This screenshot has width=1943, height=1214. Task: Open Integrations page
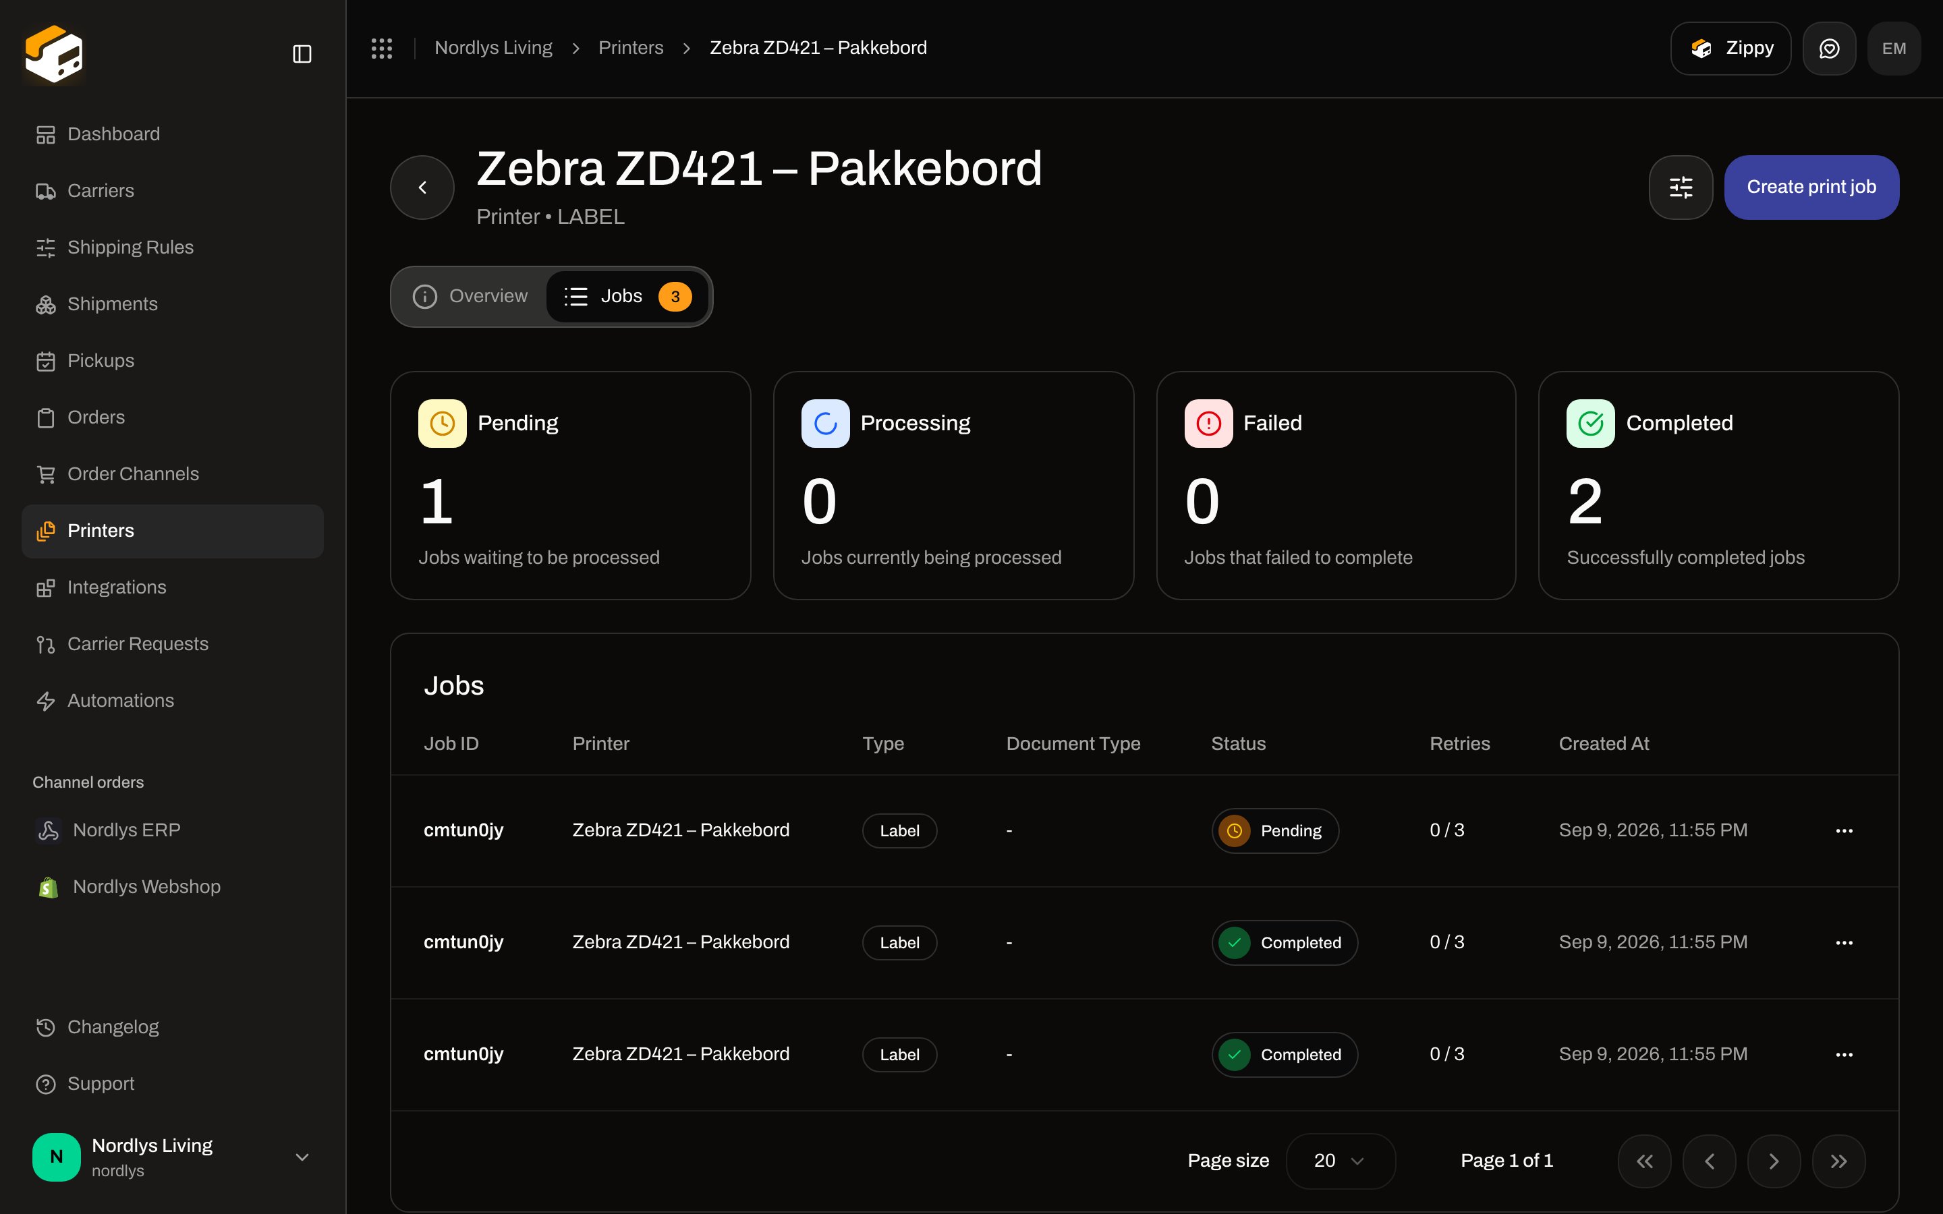click(x=173, y=587)
